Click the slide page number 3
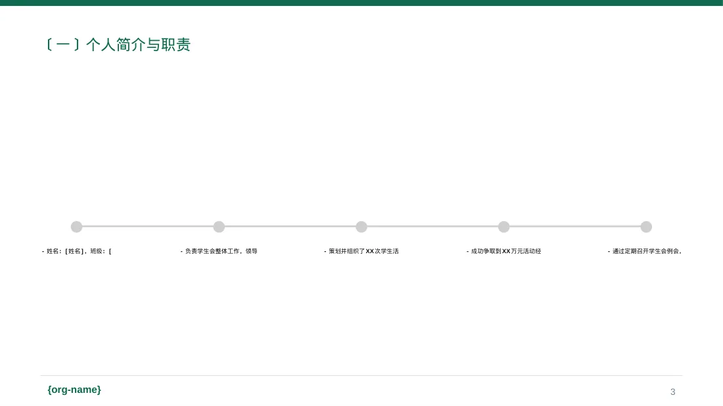This screenshot has height=406, width=723. point(673,392)
